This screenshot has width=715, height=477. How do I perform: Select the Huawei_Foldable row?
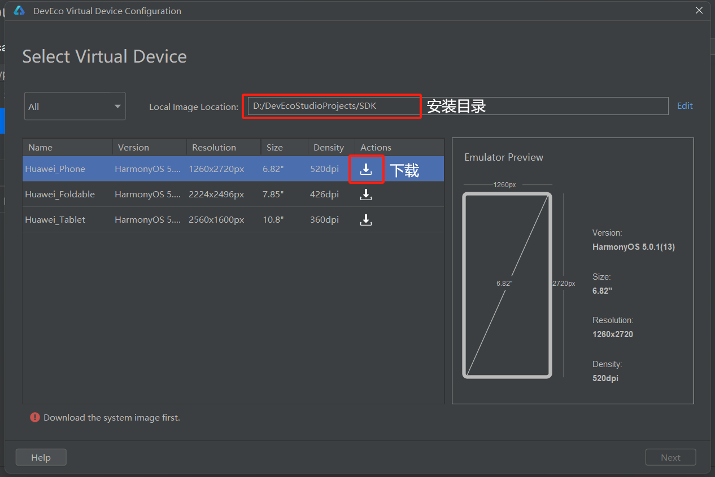click(x=233, y=194)
